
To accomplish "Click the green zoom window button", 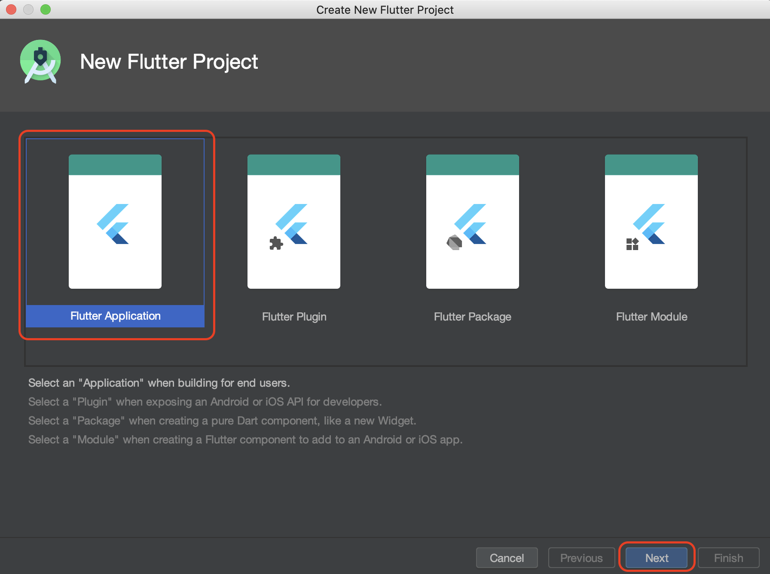I will pos(46,9).
